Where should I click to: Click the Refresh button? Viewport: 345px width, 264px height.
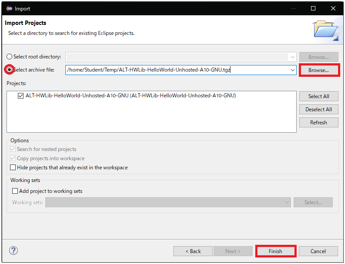point(318,122)
